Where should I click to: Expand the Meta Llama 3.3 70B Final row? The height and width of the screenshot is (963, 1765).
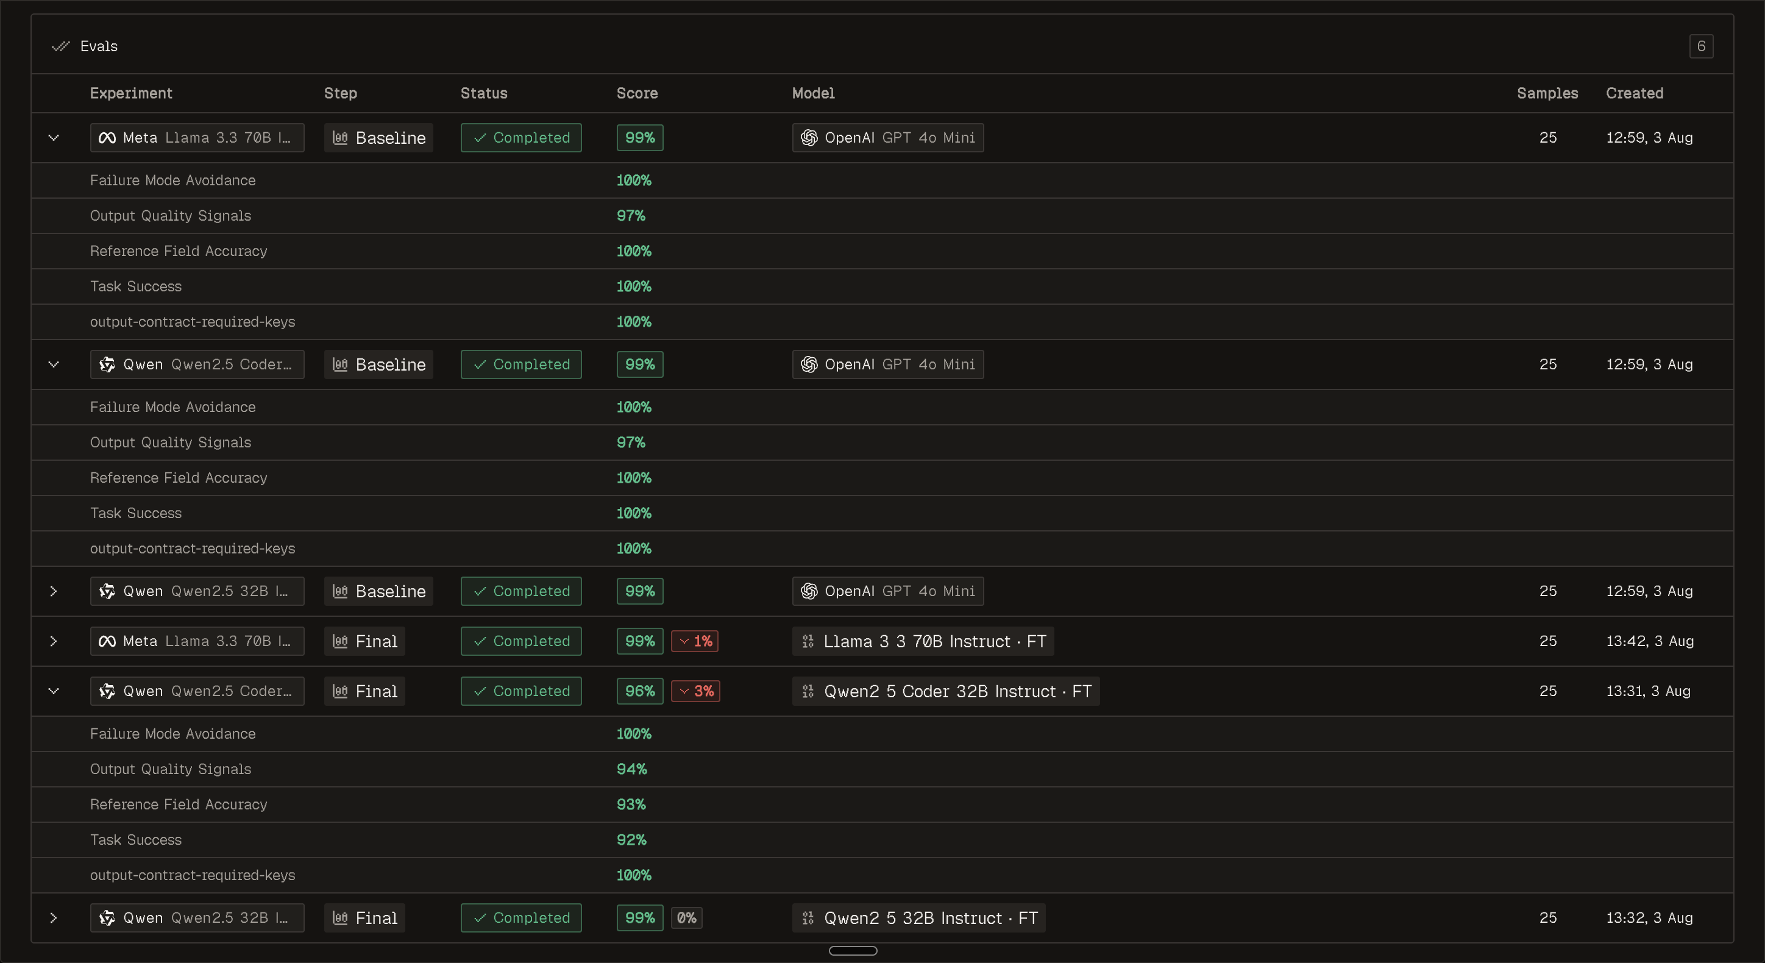54,642
